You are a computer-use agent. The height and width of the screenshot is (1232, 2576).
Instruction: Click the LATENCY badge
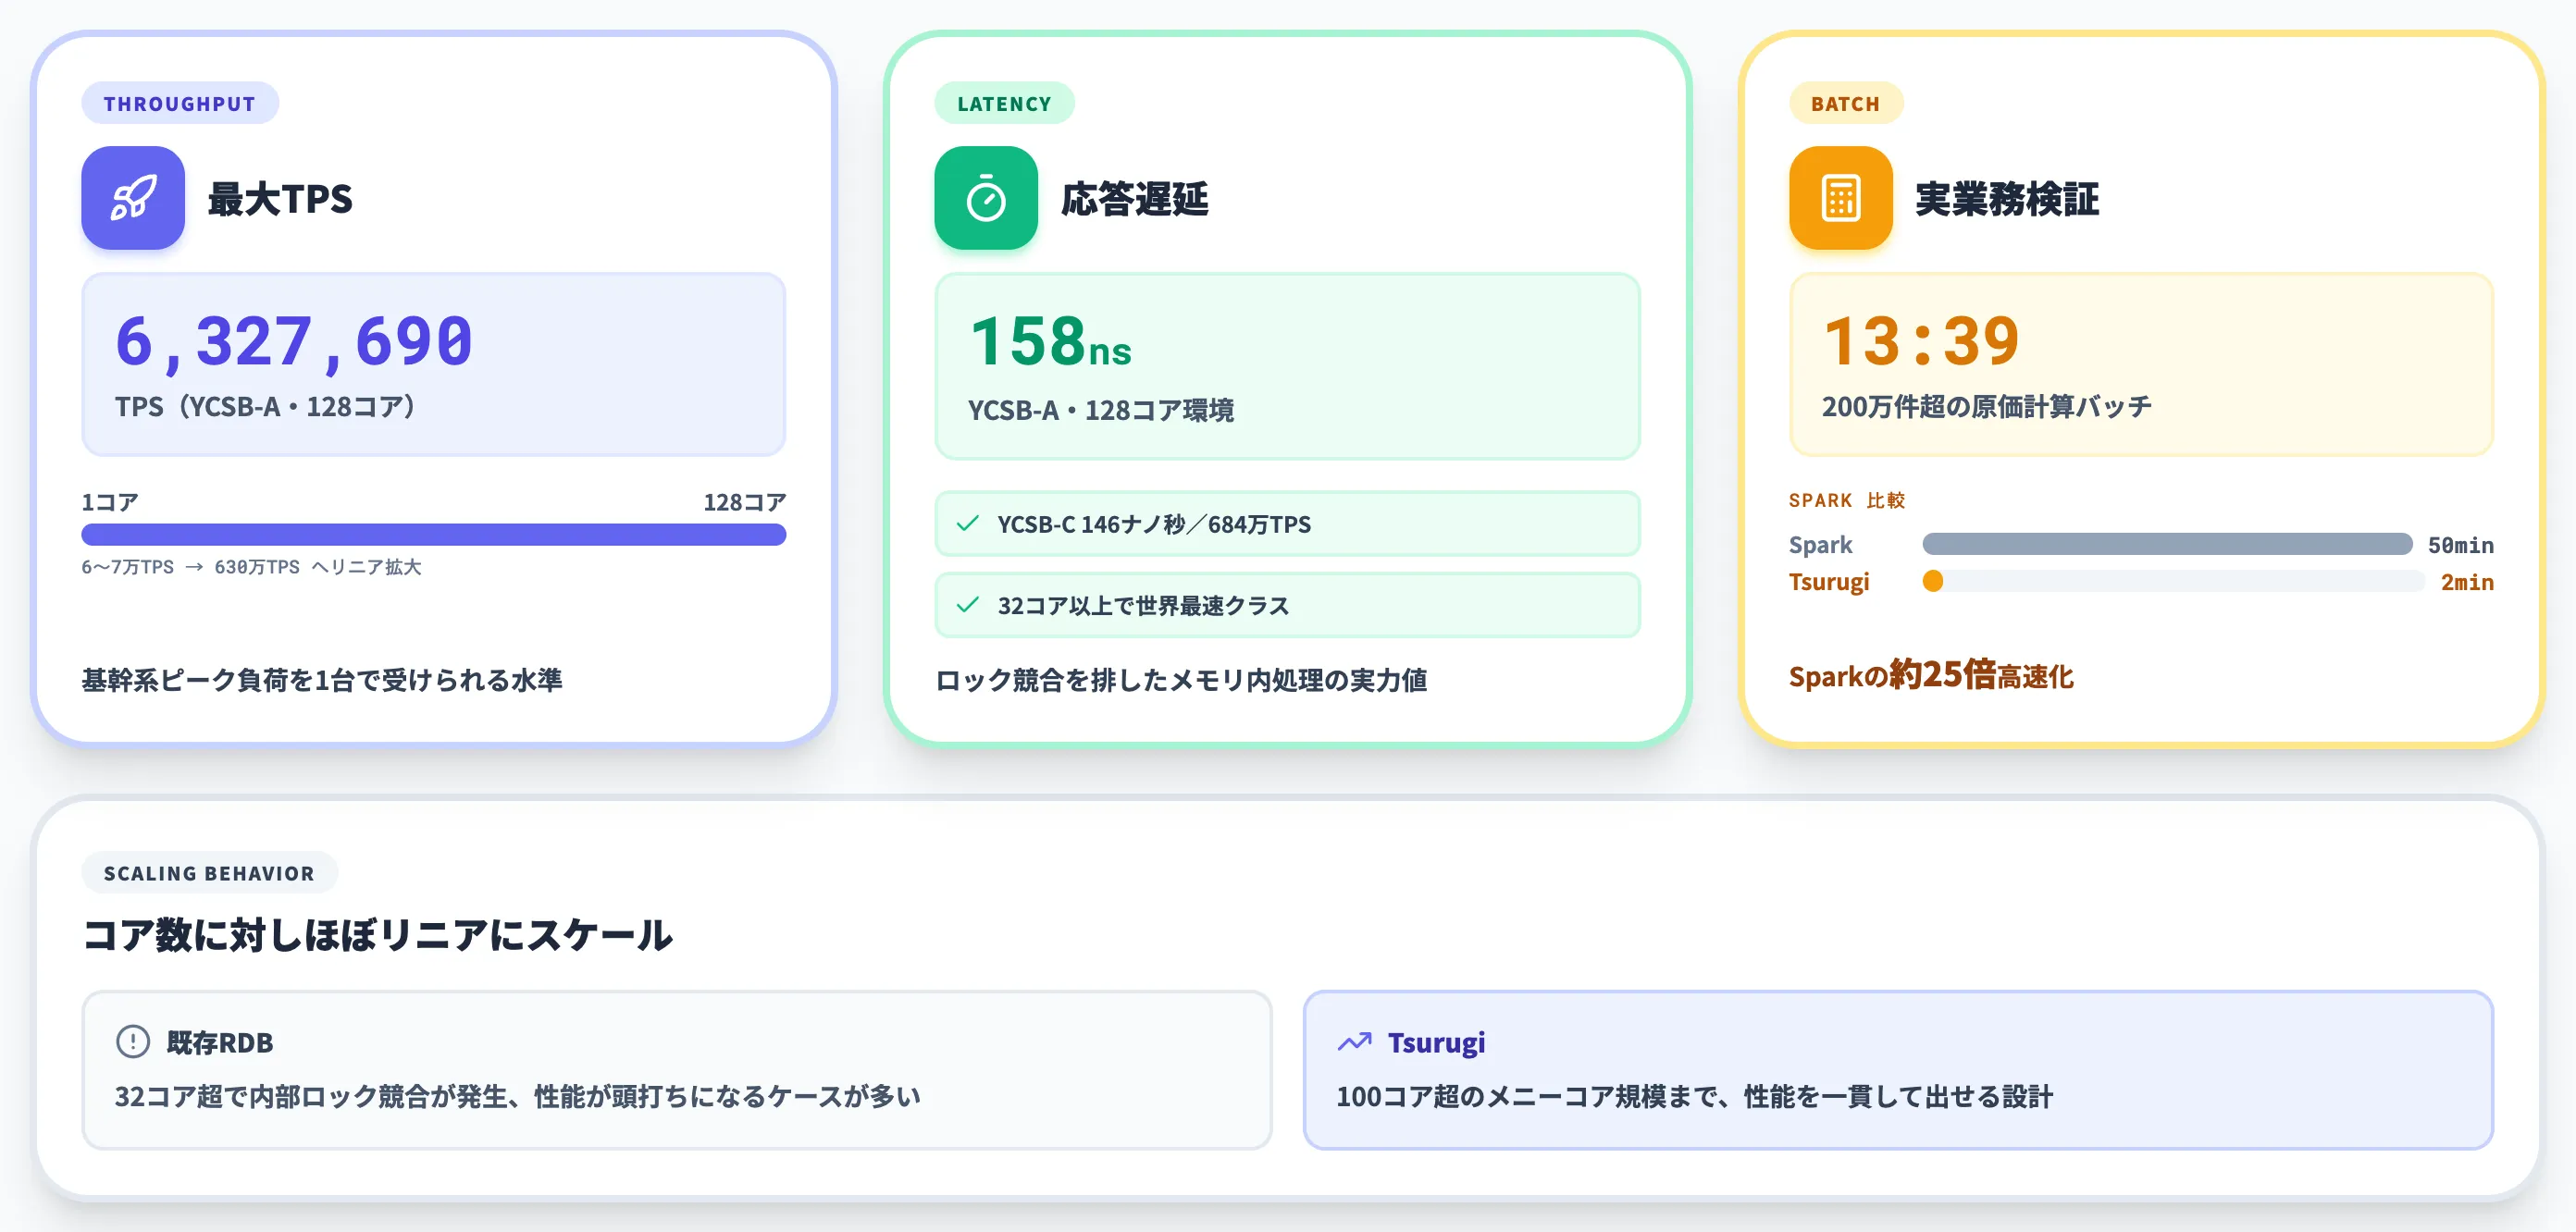pyautogui.click(x=1004, y=103)
